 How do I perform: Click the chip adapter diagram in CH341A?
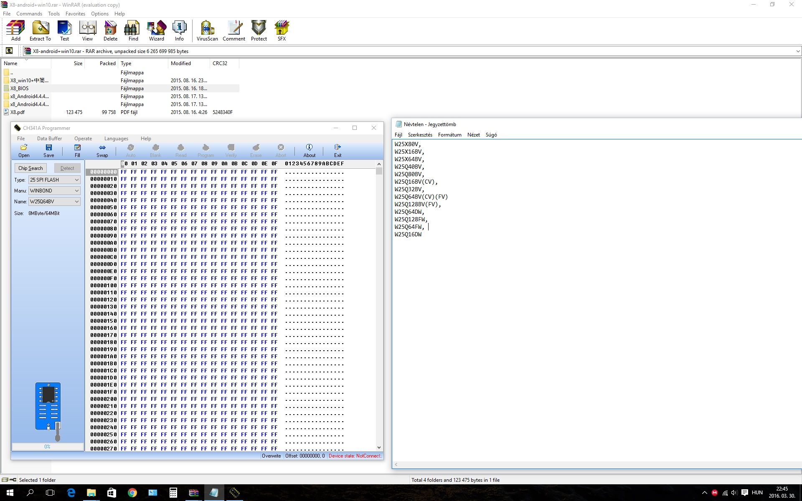48,411
